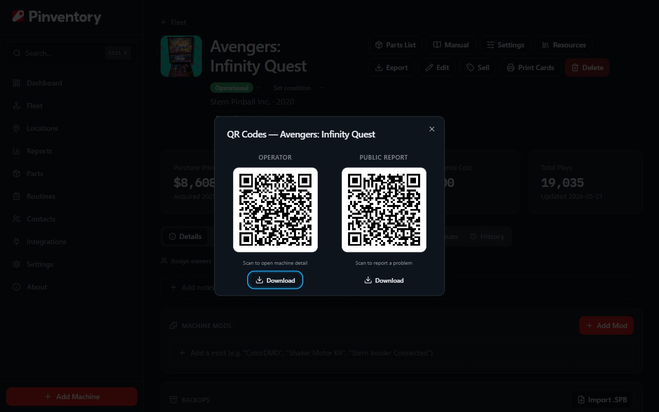Click Print Cards button
The image size is (659, 412).
click(530, 67)
